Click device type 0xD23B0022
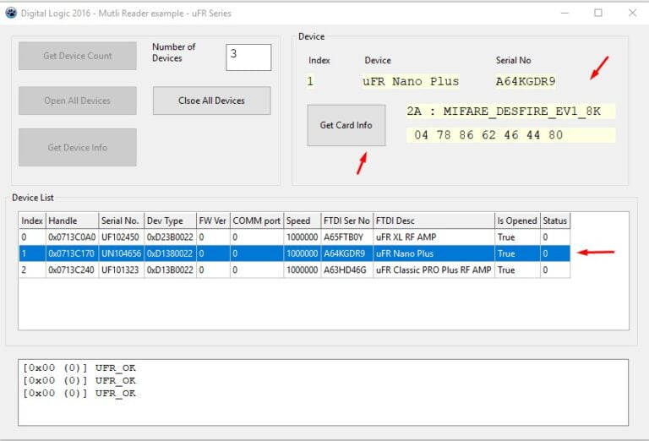 click(x=170, y=237)
